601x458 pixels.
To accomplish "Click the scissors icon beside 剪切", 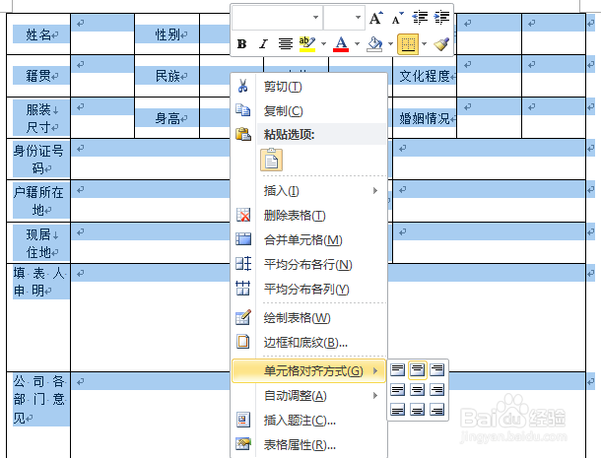I will pyautogui.click(x=242, y=86).
